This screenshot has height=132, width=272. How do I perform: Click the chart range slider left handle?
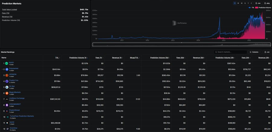click(93, 45)
